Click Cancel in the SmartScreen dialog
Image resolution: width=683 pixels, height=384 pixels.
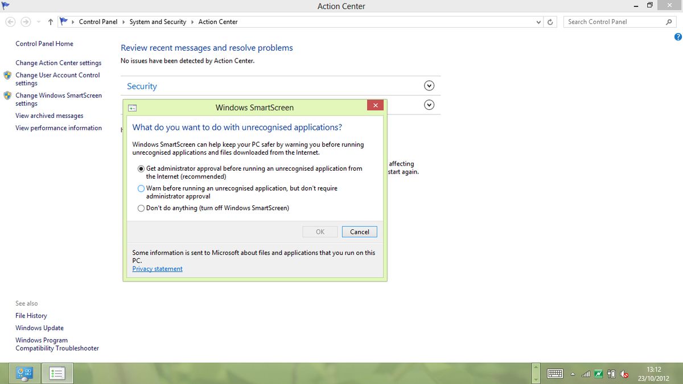359,232
